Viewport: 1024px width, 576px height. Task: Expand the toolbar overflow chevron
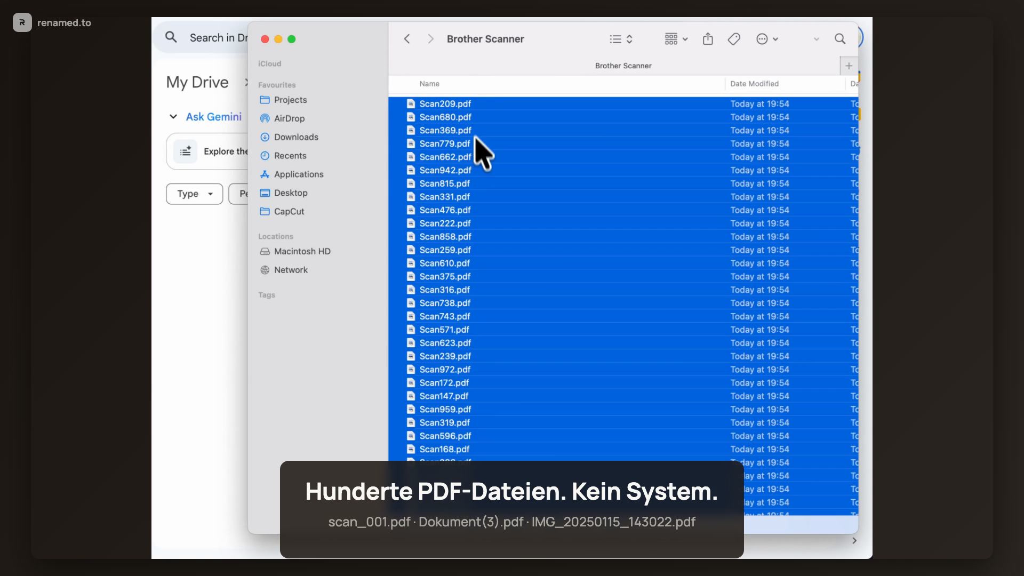pyautogui.click(x=816, y=39)
